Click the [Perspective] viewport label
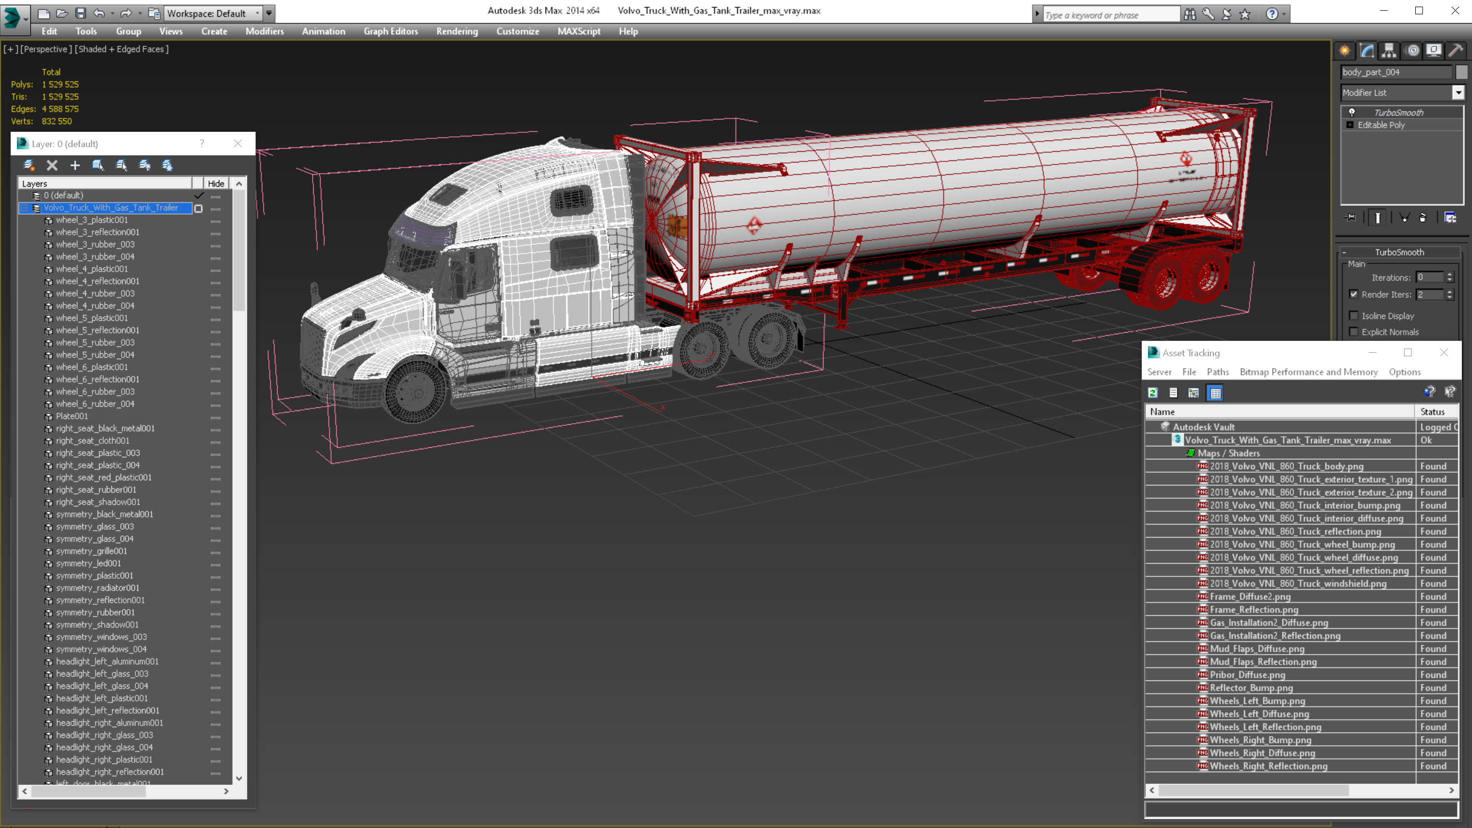Image resolution: width=1472 pixels, height=828 pixels. (x=45, y=49)
